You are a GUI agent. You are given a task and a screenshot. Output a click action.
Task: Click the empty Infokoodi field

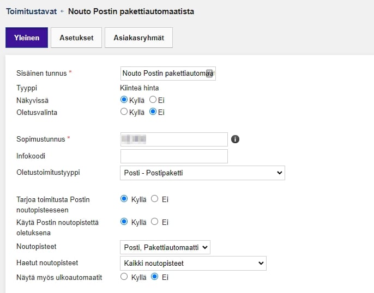pos(174,156)
